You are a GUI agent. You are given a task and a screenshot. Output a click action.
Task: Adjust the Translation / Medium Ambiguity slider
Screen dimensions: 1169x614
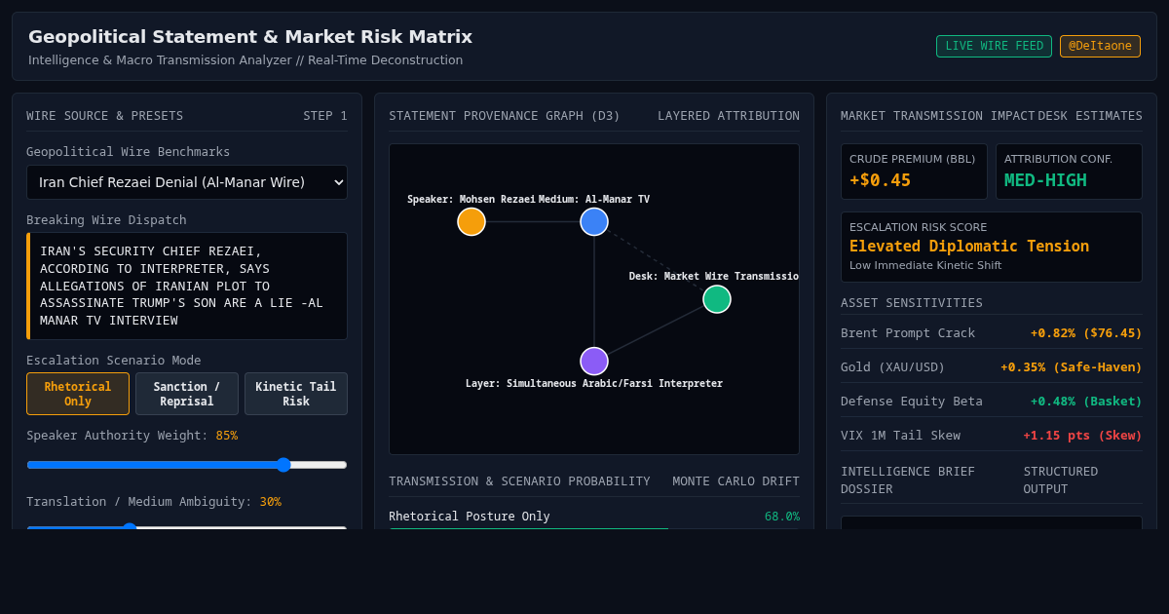[187, 526]
